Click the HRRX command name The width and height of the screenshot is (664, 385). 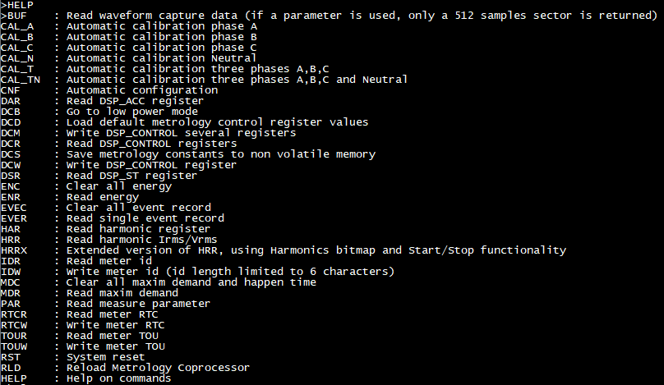[x=14, y=250]
